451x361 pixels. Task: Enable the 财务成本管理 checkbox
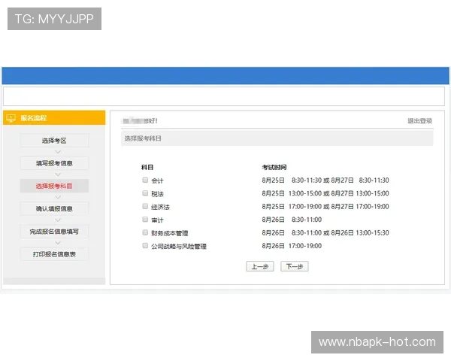[x=145, y=232]
